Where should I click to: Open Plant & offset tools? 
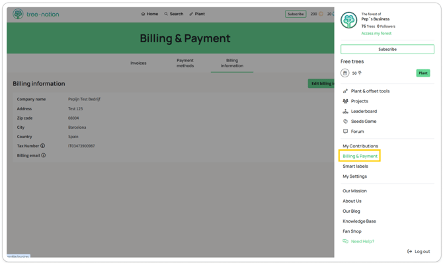[370, 91]
